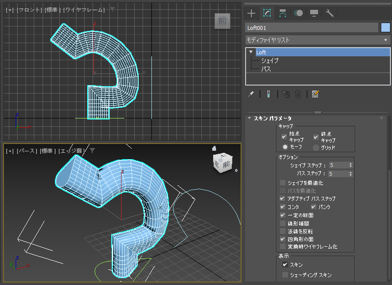Screen dimensions: 392x285
Task: Open the Utilities wrench tab
Action: point(330,13)
